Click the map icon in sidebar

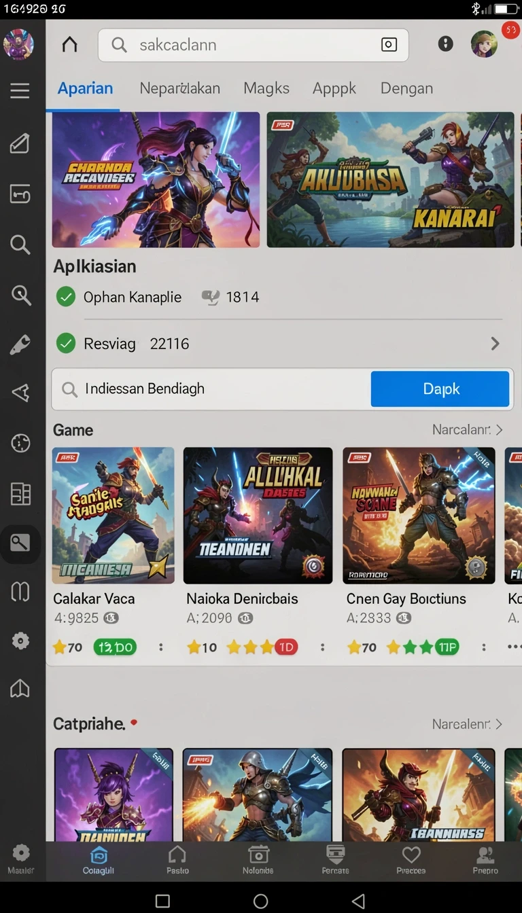pyautogui.click(x=20, y=689)
